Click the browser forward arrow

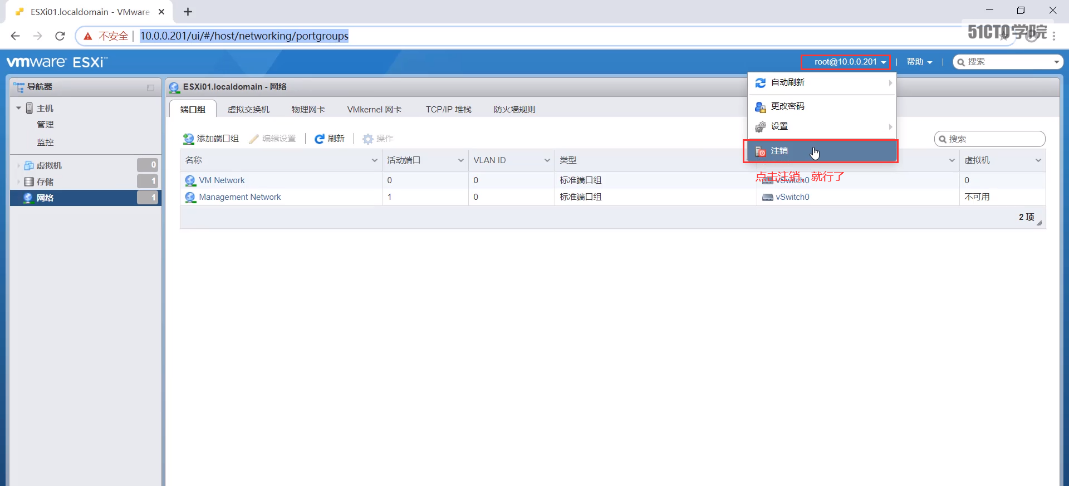click(x=37, y=36)
